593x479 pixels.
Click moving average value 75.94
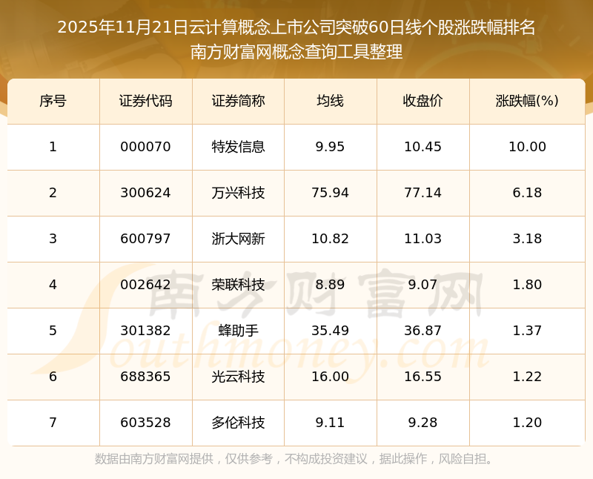click(x=330, y=193)
